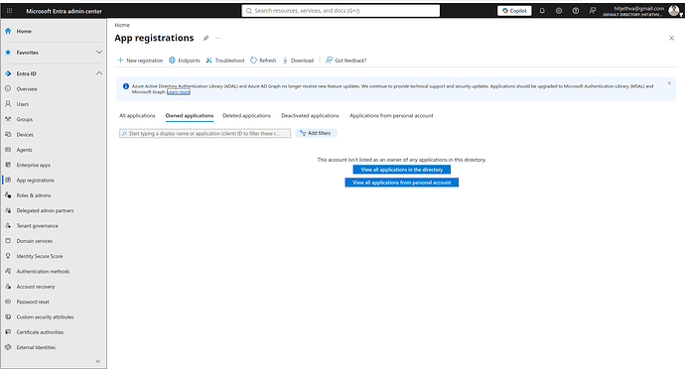Click the info icon in banner

tap(126, 86)
